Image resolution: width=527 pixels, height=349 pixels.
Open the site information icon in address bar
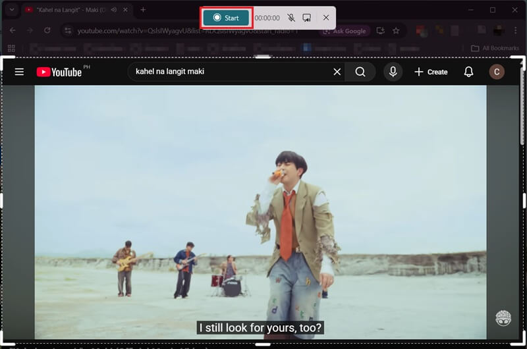(68, 31)
